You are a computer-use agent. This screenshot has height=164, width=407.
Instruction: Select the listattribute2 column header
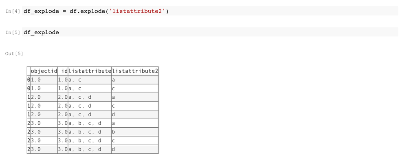click(135, 71)
